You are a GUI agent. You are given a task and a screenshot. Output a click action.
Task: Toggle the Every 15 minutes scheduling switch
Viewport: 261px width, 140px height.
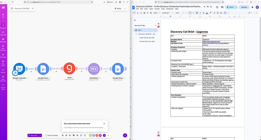(x=45, y=135)
